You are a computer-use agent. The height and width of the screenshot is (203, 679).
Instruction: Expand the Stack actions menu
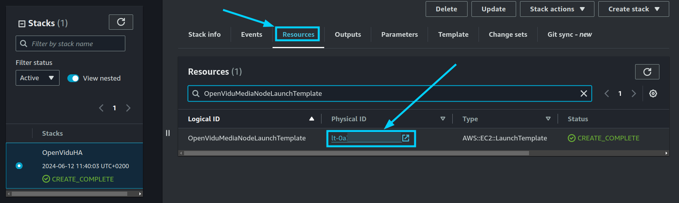(x=557, y=9)
